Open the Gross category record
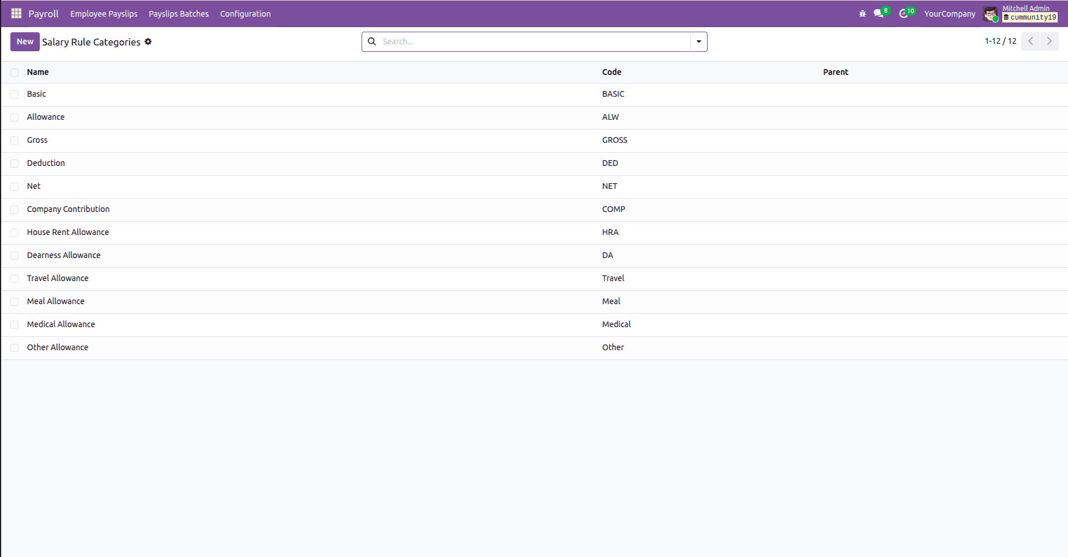1068x557 pixels. 37,140
